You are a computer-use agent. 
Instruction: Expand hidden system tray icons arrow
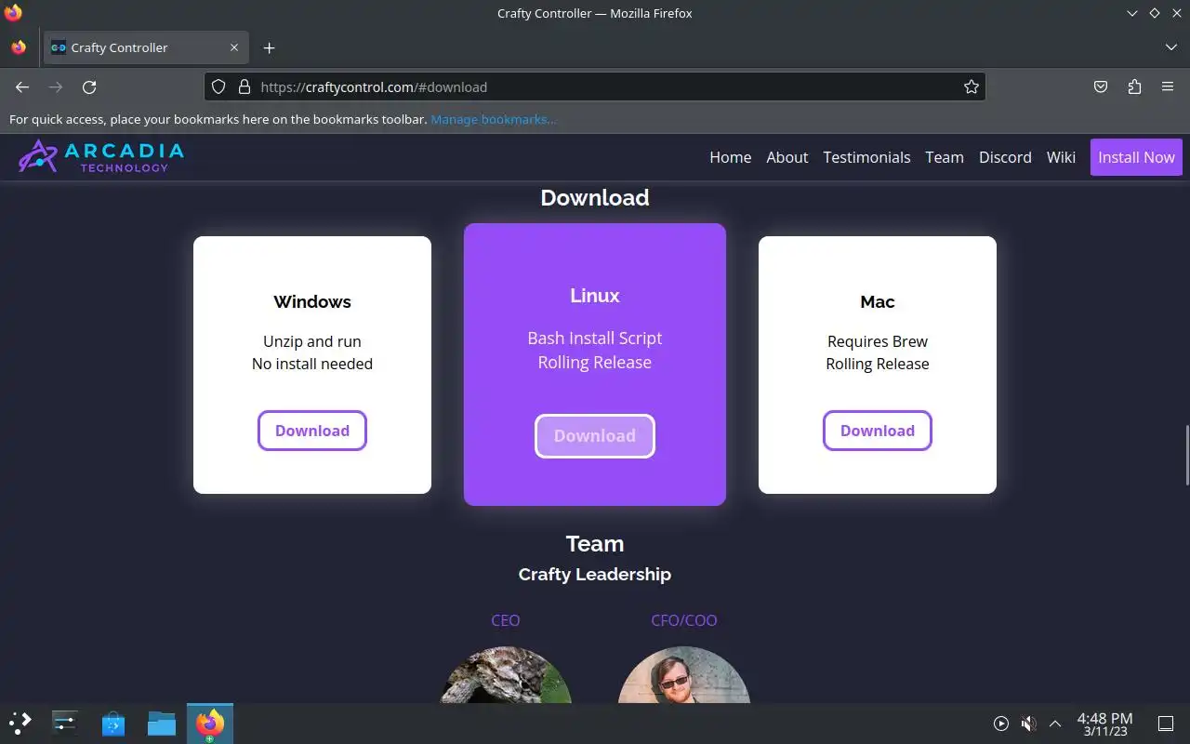coord(1055,724)
